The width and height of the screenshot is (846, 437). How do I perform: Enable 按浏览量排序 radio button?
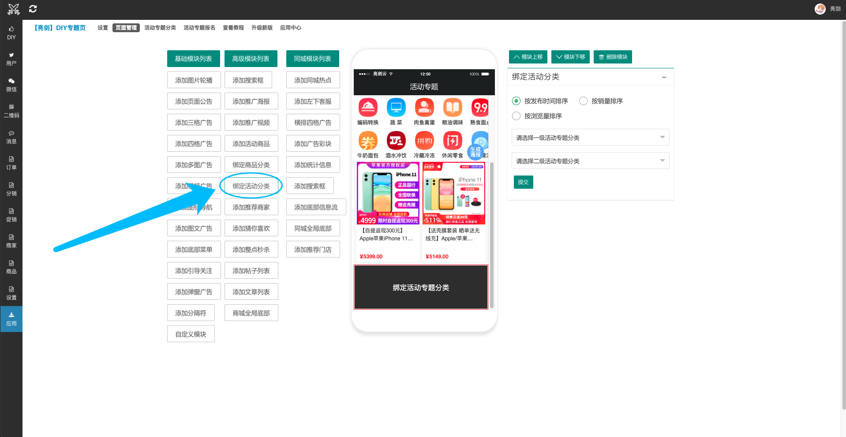tap(516, 116)
